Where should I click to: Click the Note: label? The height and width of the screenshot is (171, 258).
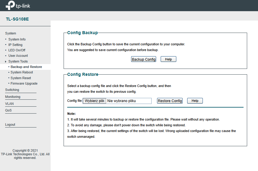71,114
